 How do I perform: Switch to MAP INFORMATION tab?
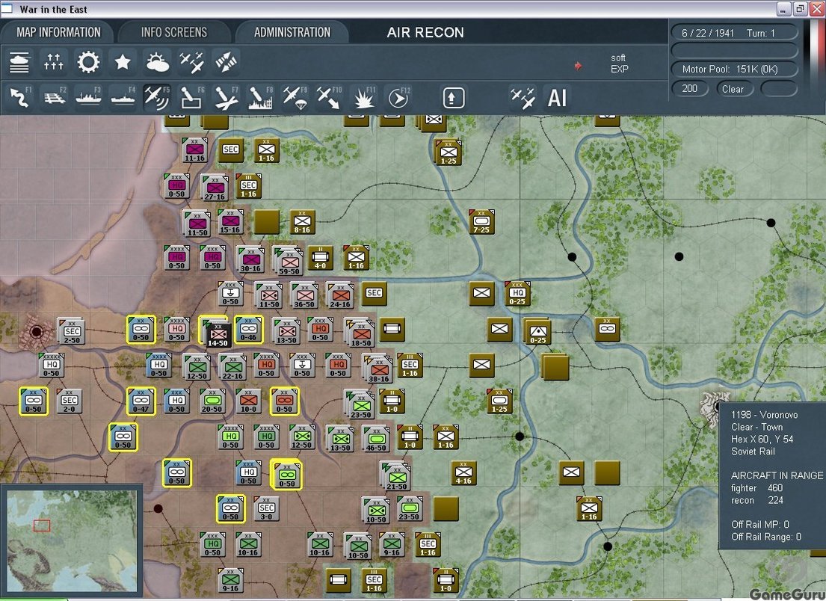point(58,32)
